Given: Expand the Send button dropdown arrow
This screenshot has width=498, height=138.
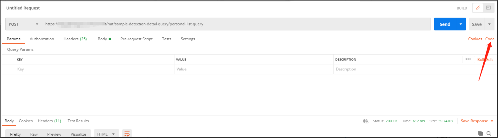Looking at the screenshot, I should (x=461, y=24).
